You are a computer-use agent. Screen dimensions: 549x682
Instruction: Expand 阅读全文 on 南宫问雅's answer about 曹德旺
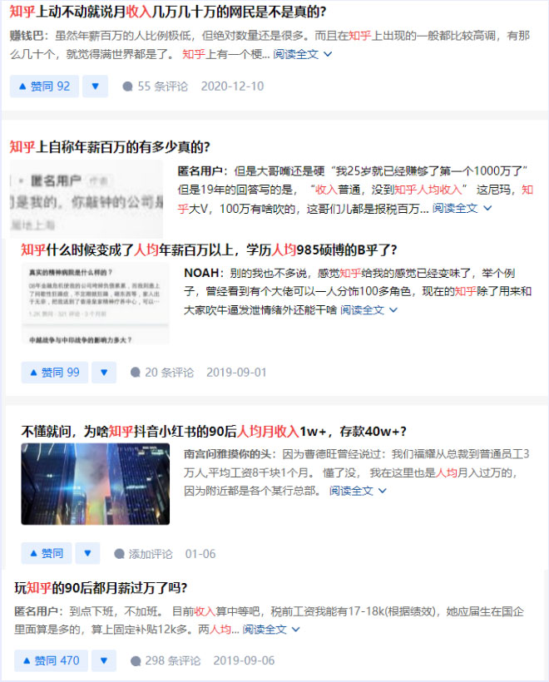tap(358, 491)
